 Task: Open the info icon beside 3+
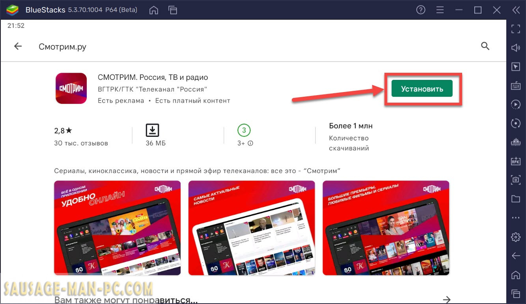point(250,144)
